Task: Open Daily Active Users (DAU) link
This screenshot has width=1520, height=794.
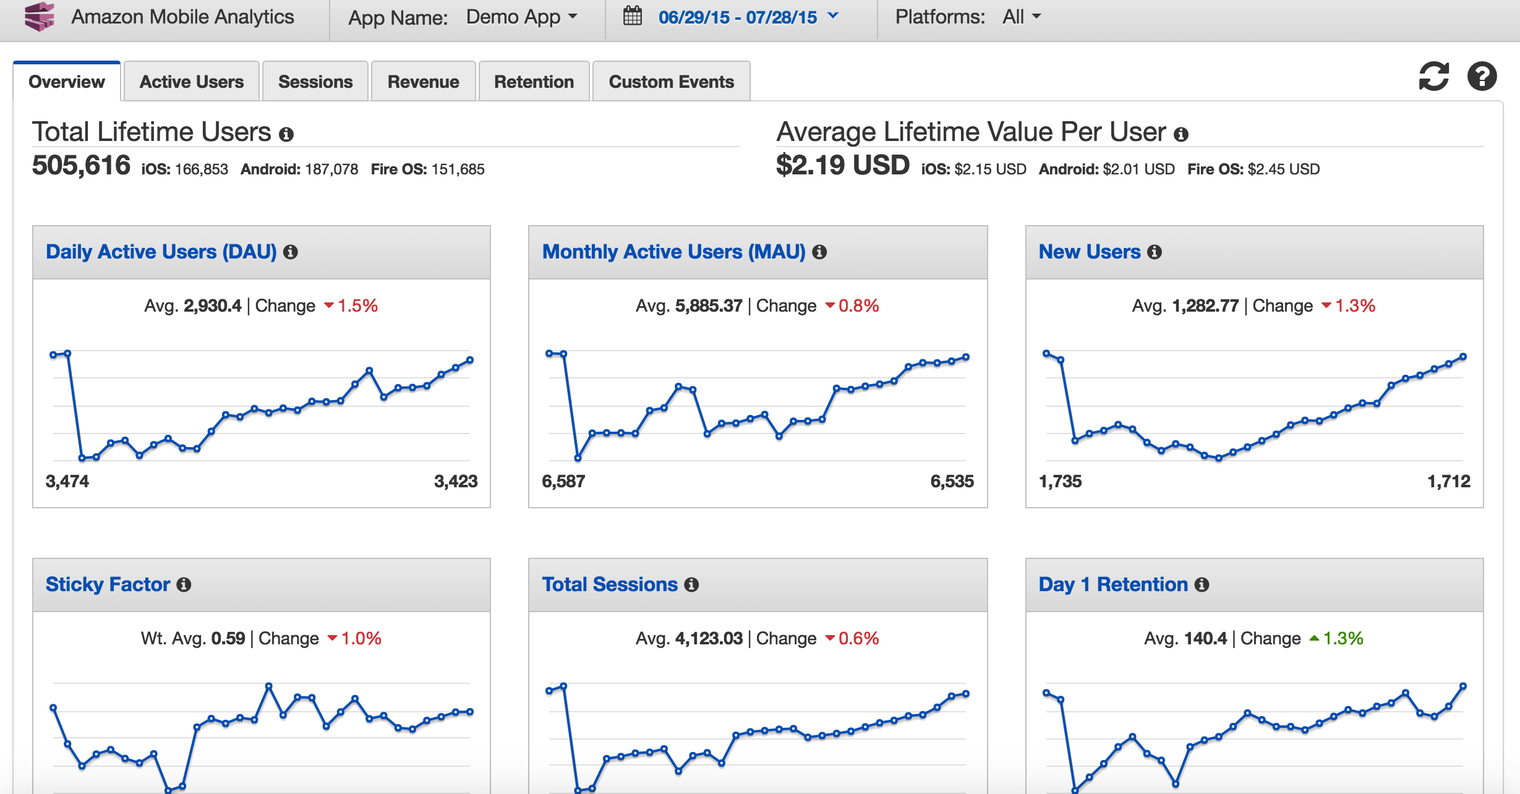Action: pyautogui.click(x=161, y=252)
